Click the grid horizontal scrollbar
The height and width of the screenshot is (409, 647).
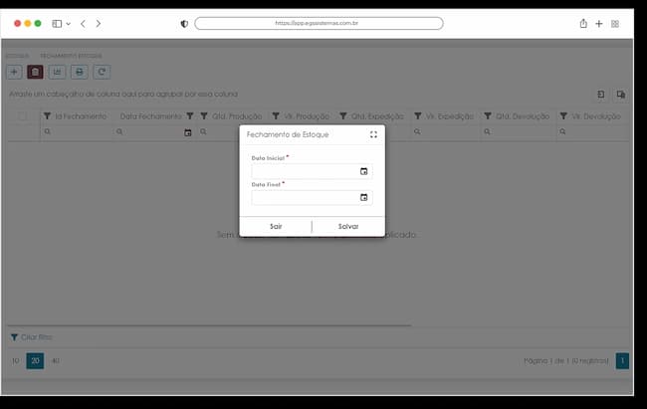point(209,325)
